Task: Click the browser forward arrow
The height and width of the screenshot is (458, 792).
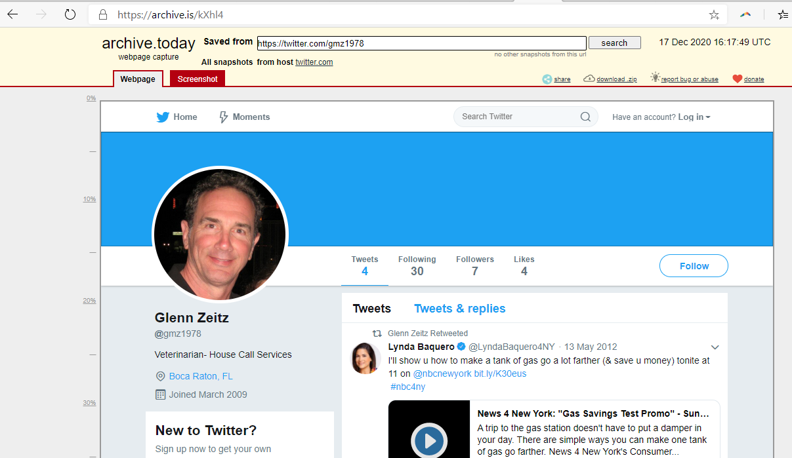Action: (41, 14)
